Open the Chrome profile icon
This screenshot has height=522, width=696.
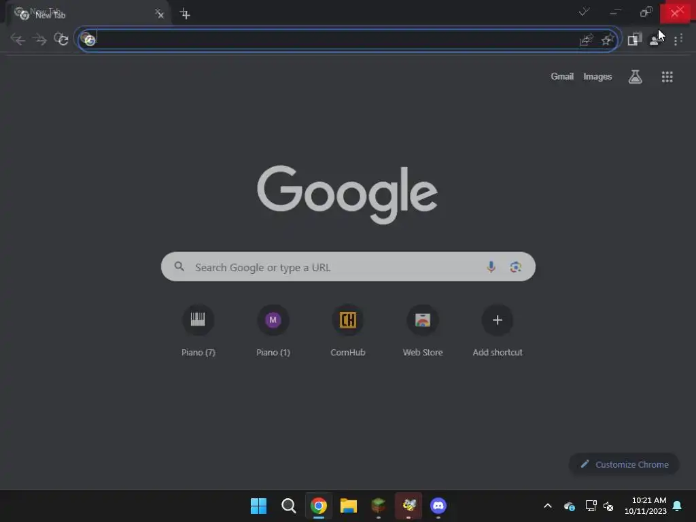(x=655, y=40)
